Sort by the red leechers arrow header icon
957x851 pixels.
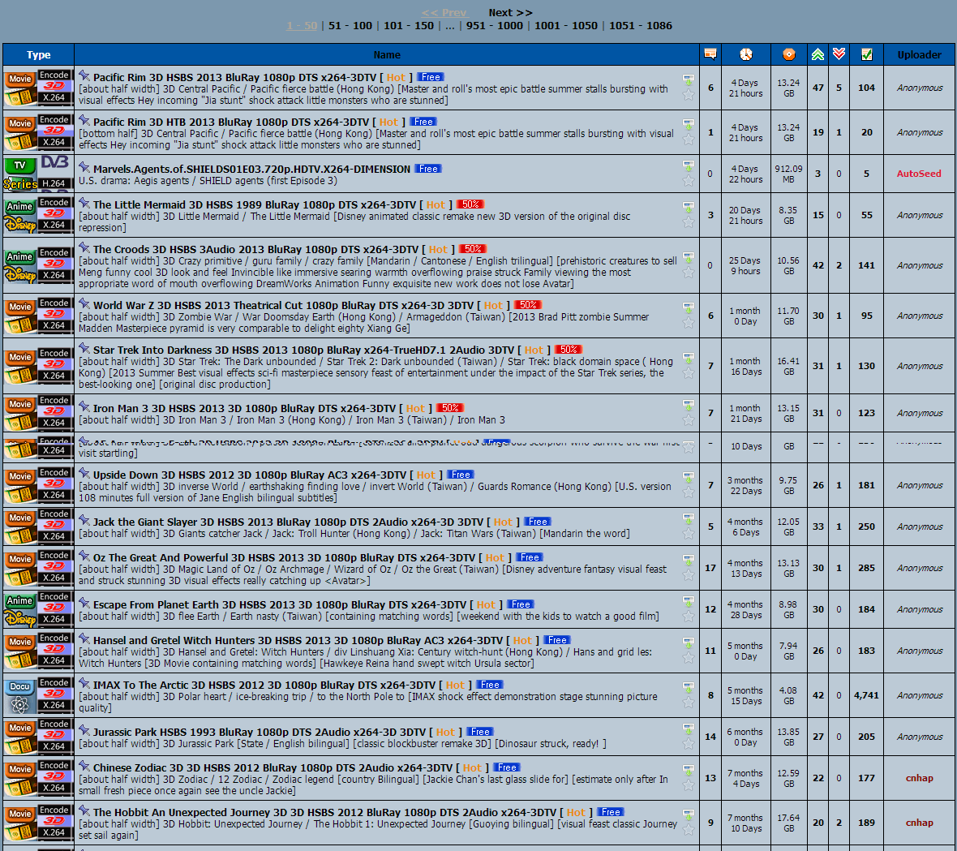pyautogui.click(x=839, y=54)
